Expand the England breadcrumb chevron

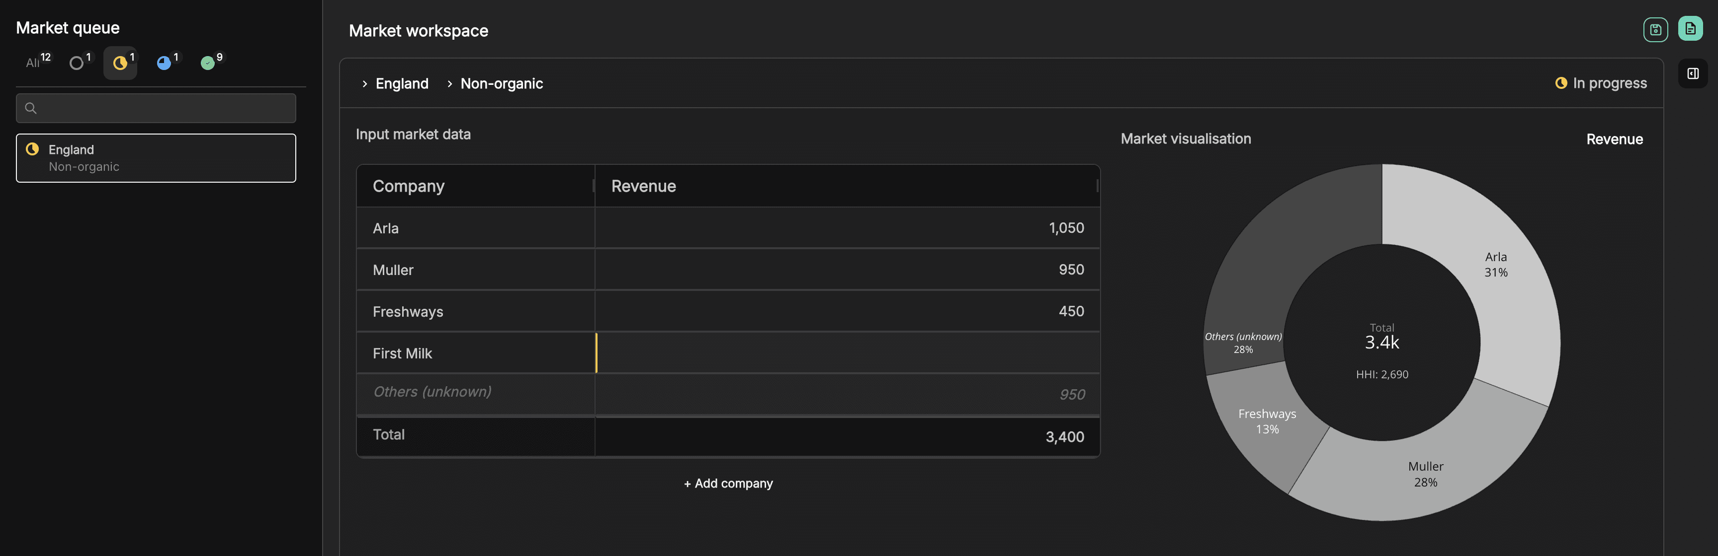click(365, 84)
